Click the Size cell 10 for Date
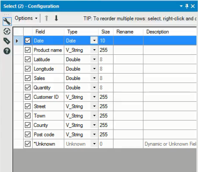198x172 pixels. (106, 40)
